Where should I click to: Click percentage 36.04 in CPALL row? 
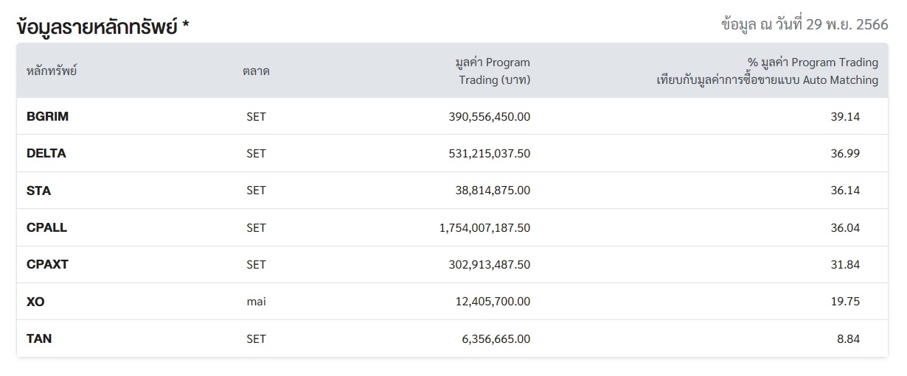click(845, 227)
